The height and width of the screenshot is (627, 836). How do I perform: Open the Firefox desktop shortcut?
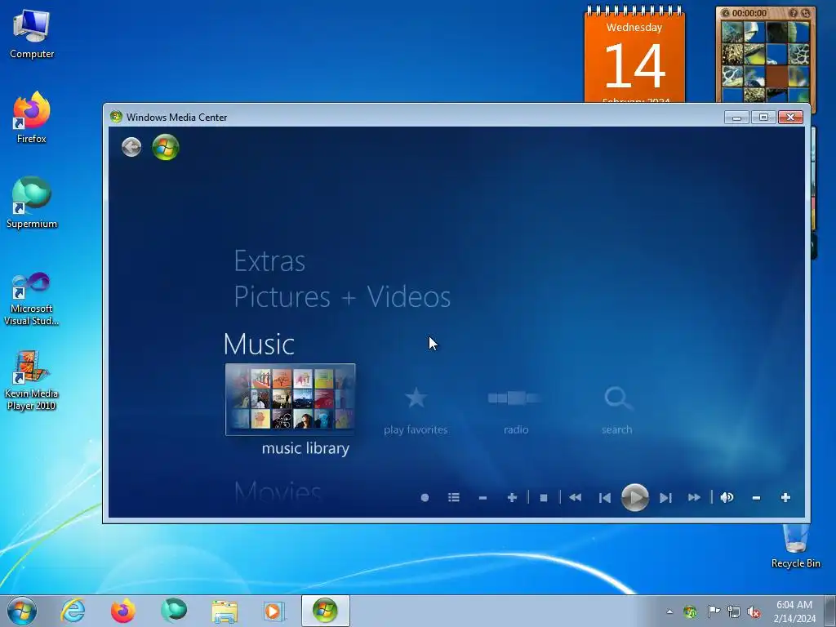point(32,118)
